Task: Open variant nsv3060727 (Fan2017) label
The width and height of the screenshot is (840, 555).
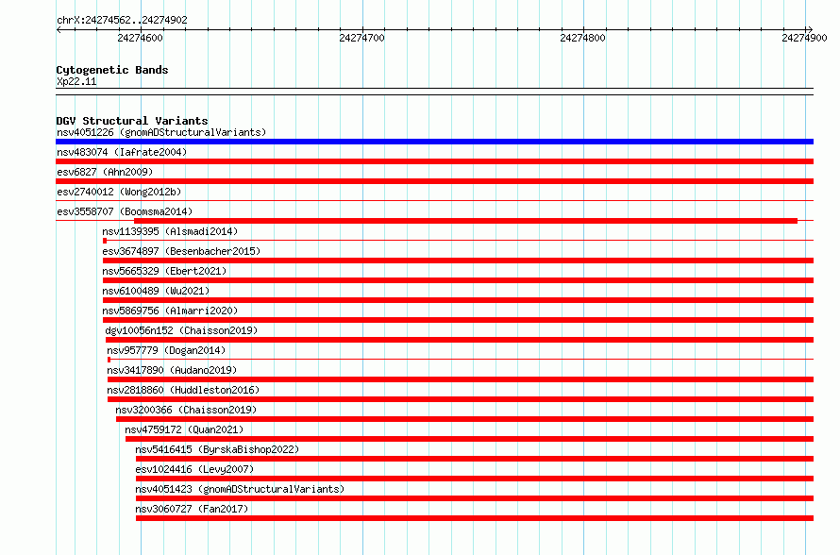Action: click(192, 509)
